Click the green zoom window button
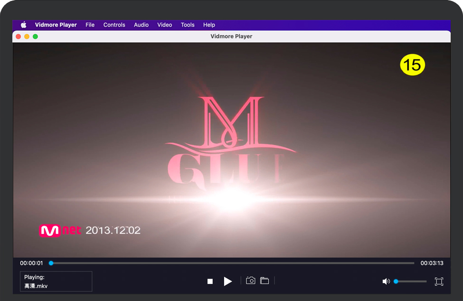Image resolution: width=463 pixels, height=301 pixels. click(x=35, y=37)
